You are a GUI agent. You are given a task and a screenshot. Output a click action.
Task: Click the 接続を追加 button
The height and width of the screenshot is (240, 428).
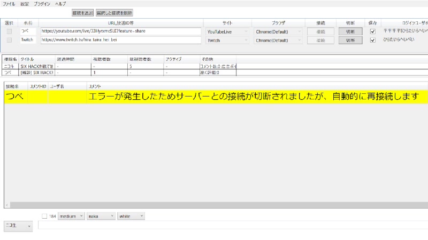82,12
